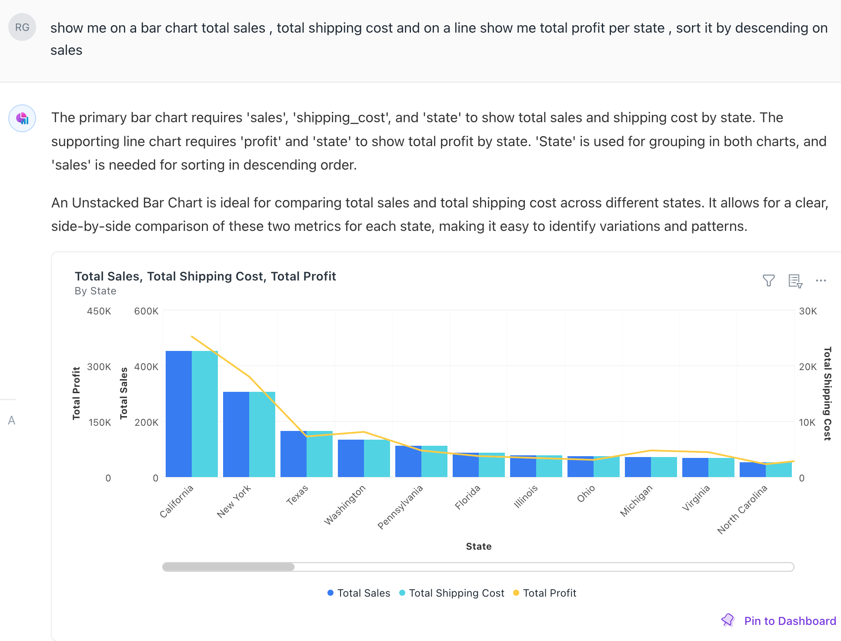This screenshot has width=841, height=641.
Task: Click the chart horizontal scrollbar thumb
Action: click(x=228, y=567)
